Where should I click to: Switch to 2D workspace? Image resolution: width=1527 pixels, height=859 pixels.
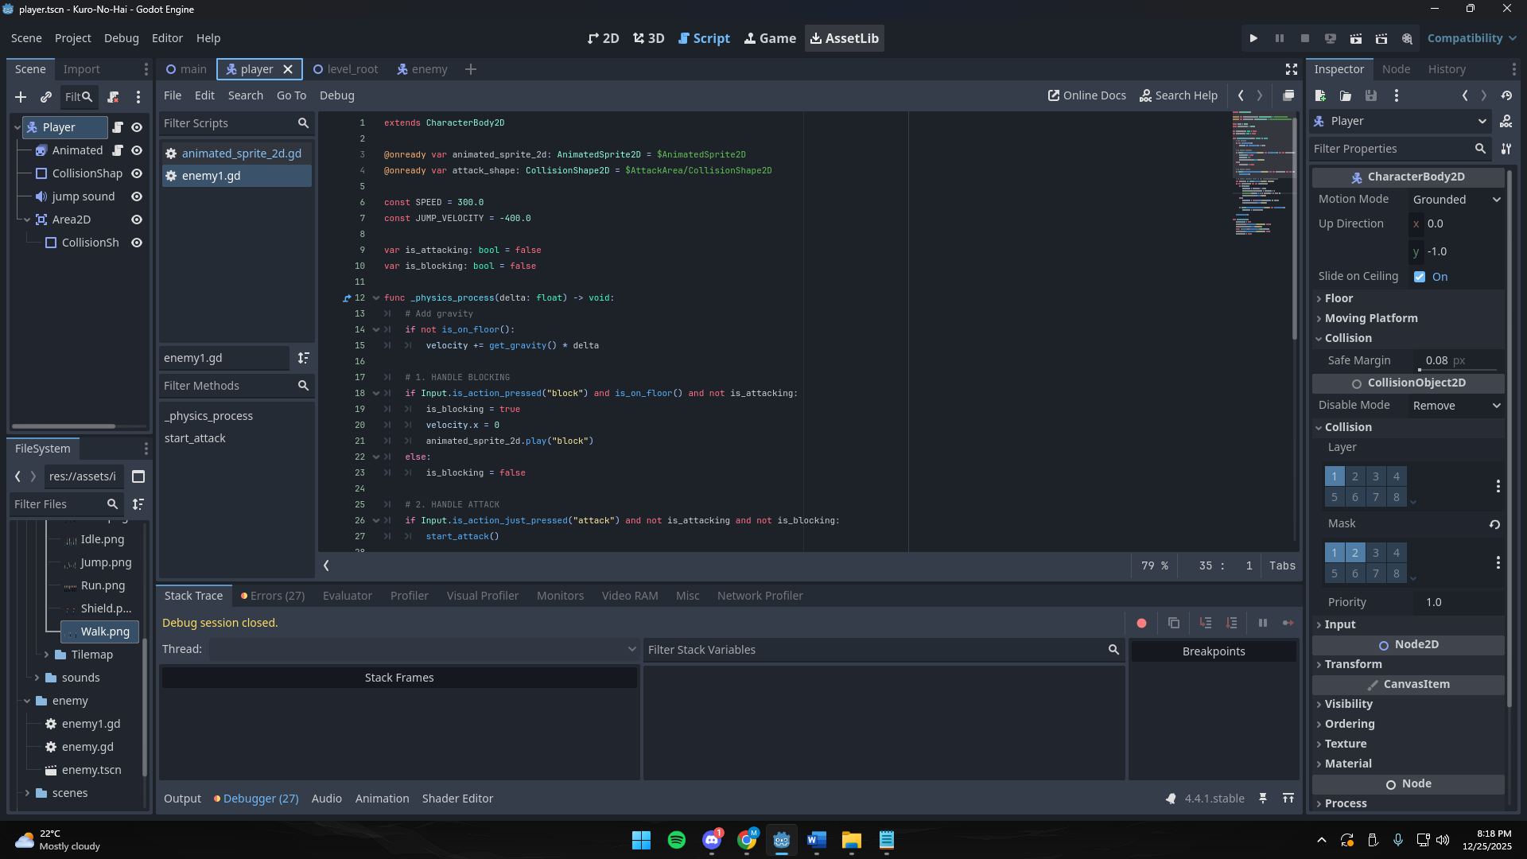(x=603, y=38)
